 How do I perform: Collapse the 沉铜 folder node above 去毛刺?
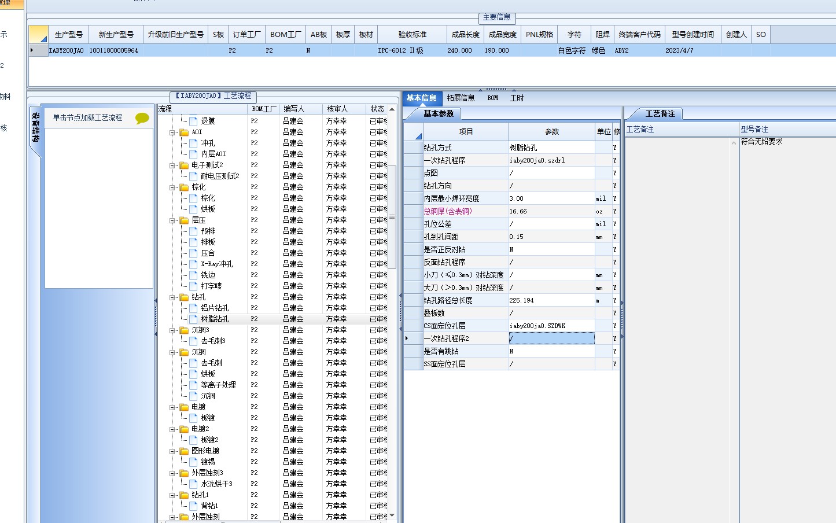pyautogui.click(x=172, y=352)
